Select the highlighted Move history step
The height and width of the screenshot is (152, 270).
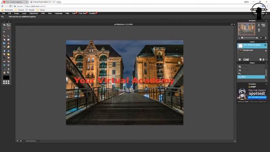(x=251, y=77)
